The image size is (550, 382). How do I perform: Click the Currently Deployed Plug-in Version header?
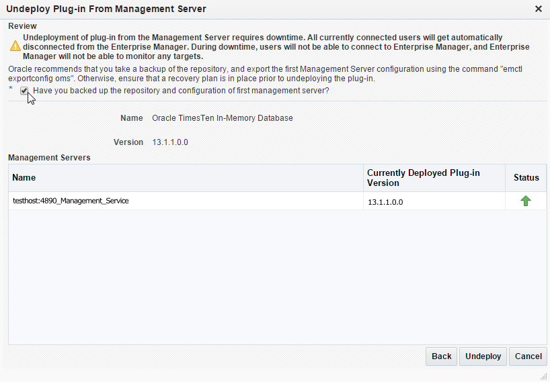[434, 178]
